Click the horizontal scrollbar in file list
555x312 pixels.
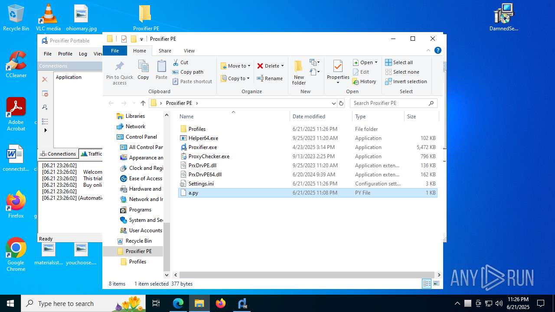tap(307, 275)
